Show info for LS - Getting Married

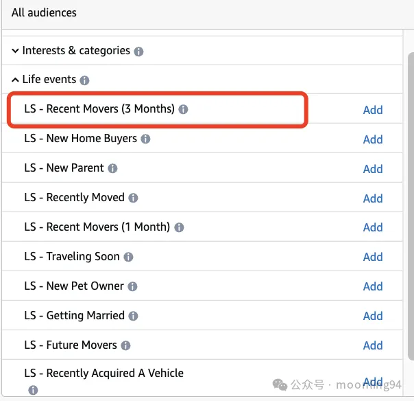[x=133, y=316]
